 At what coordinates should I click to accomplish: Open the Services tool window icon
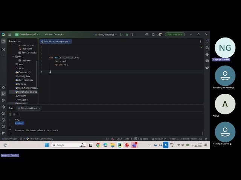coord(3,113)
